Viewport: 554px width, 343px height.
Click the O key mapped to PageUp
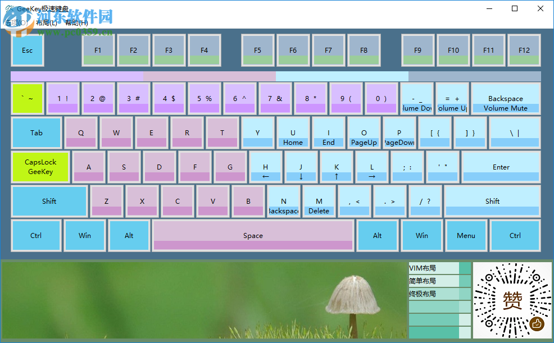tap(364, 132)
